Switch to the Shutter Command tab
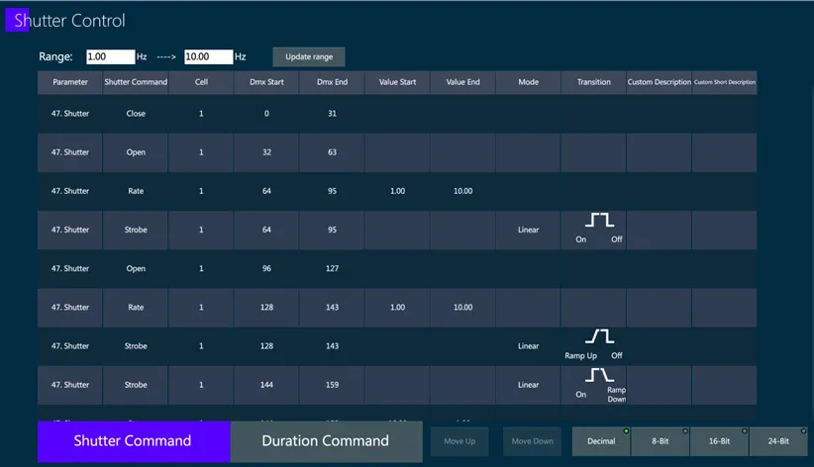The width and height of the screenshot is (814, 467). 134,441
